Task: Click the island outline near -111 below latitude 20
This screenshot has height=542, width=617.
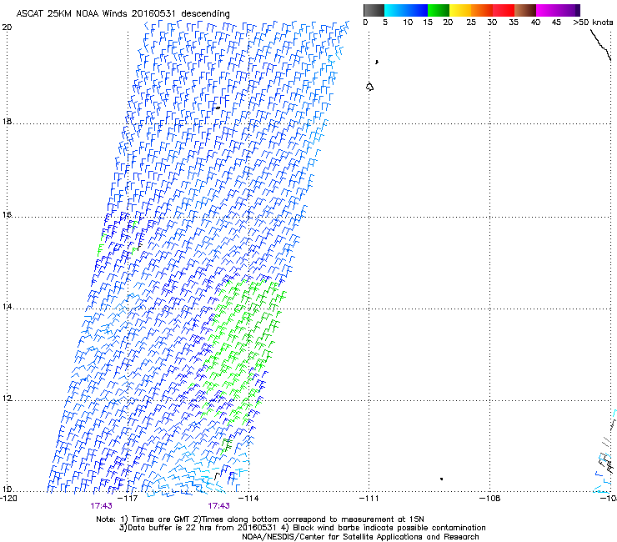Action: pos(369,87)
